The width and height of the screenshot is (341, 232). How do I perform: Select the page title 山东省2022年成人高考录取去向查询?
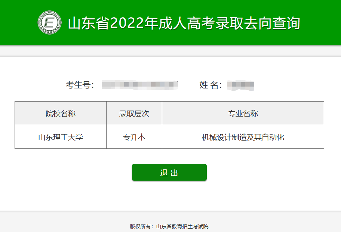(x=184, y=23)
